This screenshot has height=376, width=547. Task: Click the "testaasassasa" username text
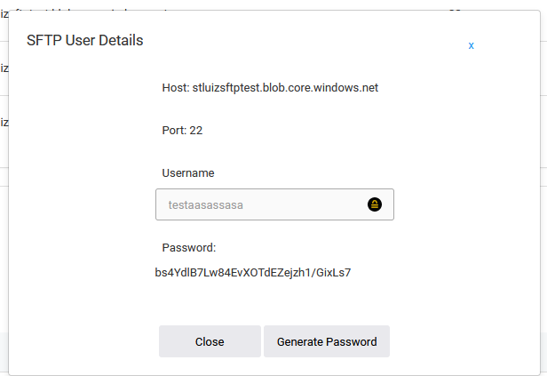click(205, 204)
